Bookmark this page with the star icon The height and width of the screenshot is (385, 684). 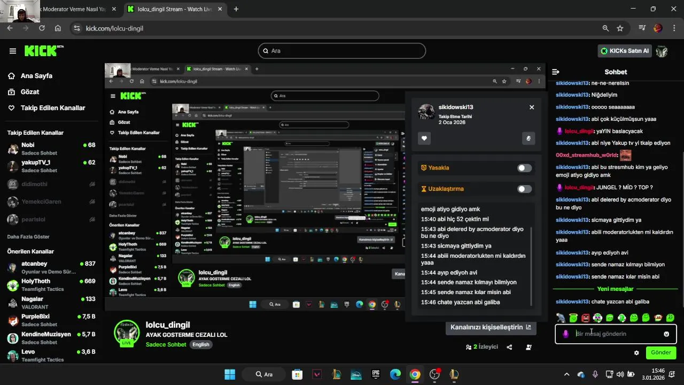coord(620,28)
